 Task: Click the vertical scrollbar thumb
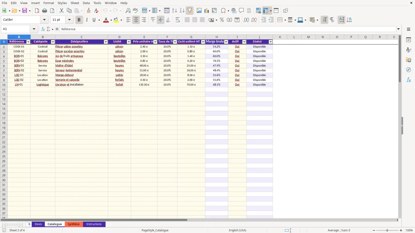400,59
